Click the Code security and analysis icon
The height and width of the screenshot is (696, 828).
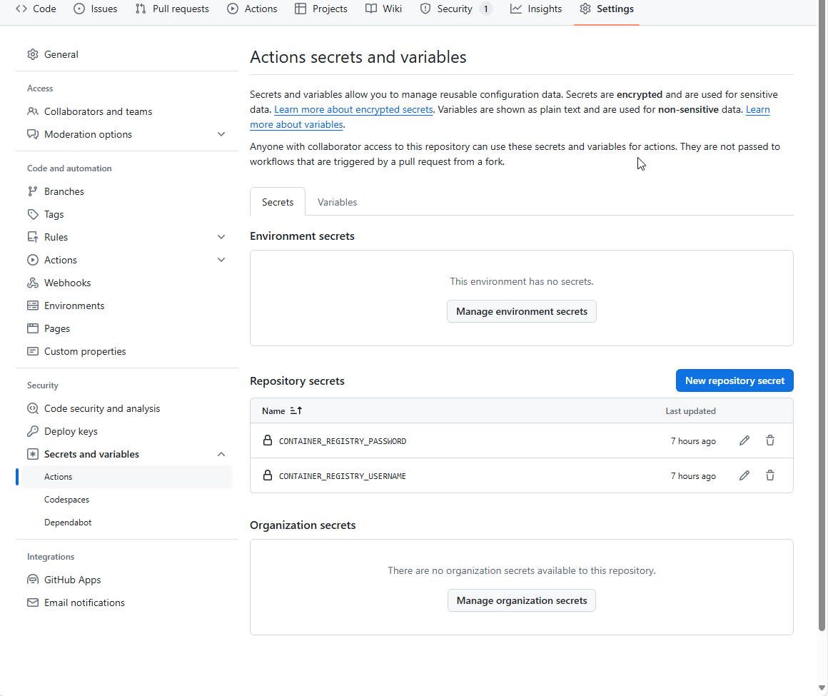33,408
